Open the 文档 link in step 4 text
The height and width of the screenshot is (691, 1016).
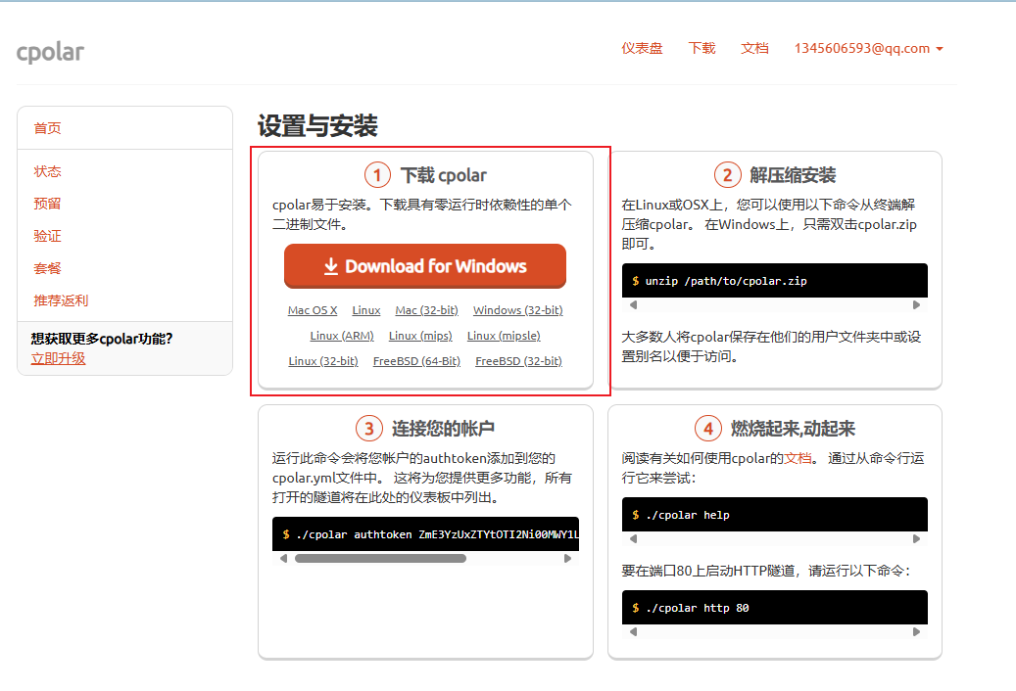click(798, 458)
